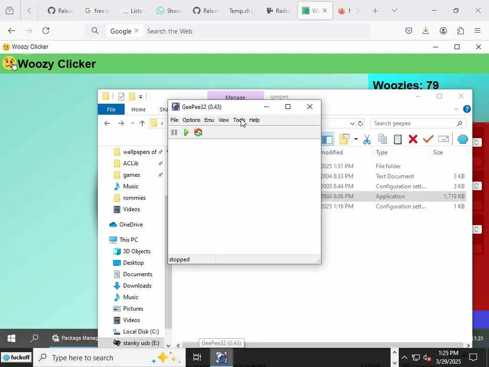Screen dimensions: 489x367
Task: Sort by the Size column header
Action: [x=437, y=152]
